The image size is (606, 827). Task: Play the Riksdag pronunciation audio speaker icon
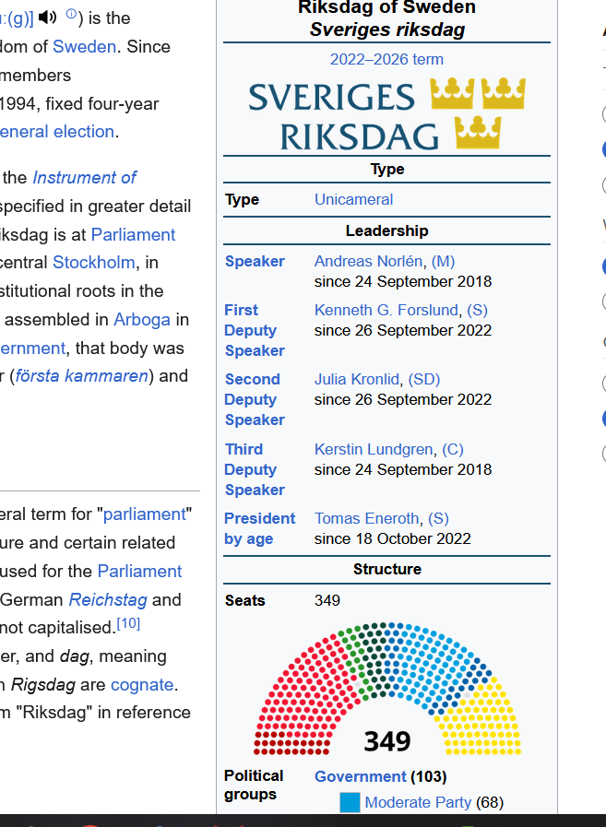click(x=48, y=18)
